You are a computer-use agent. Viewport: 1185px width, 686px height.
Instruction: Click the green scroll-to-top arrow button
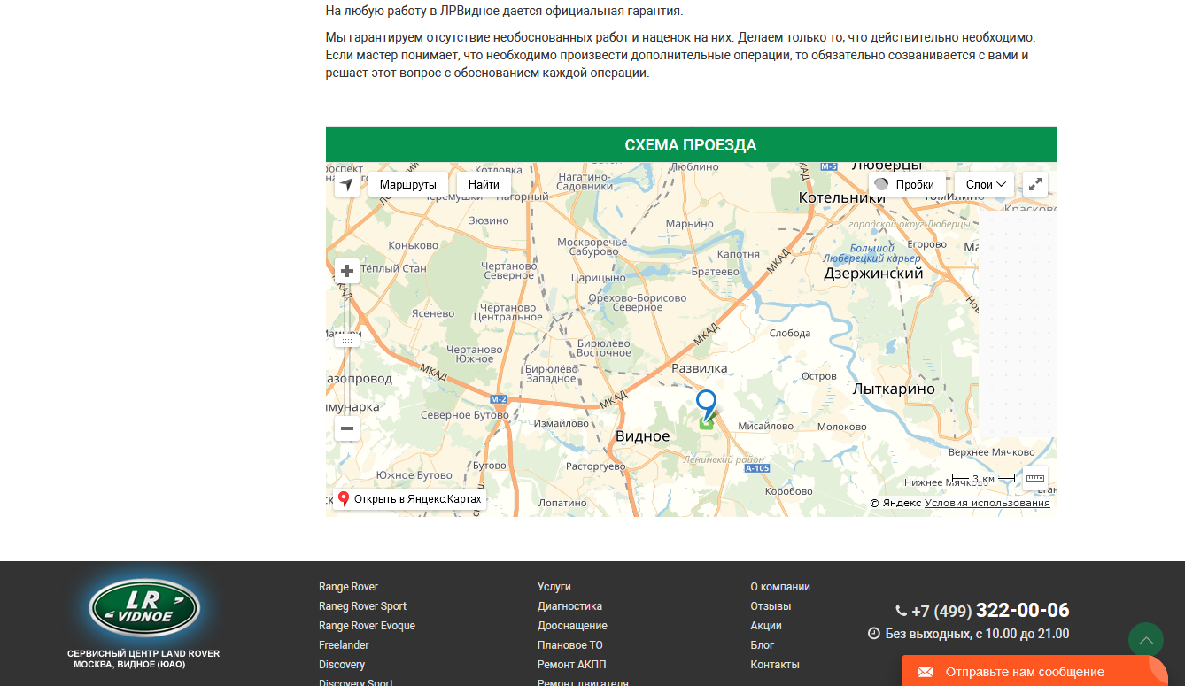point(1146,640)
